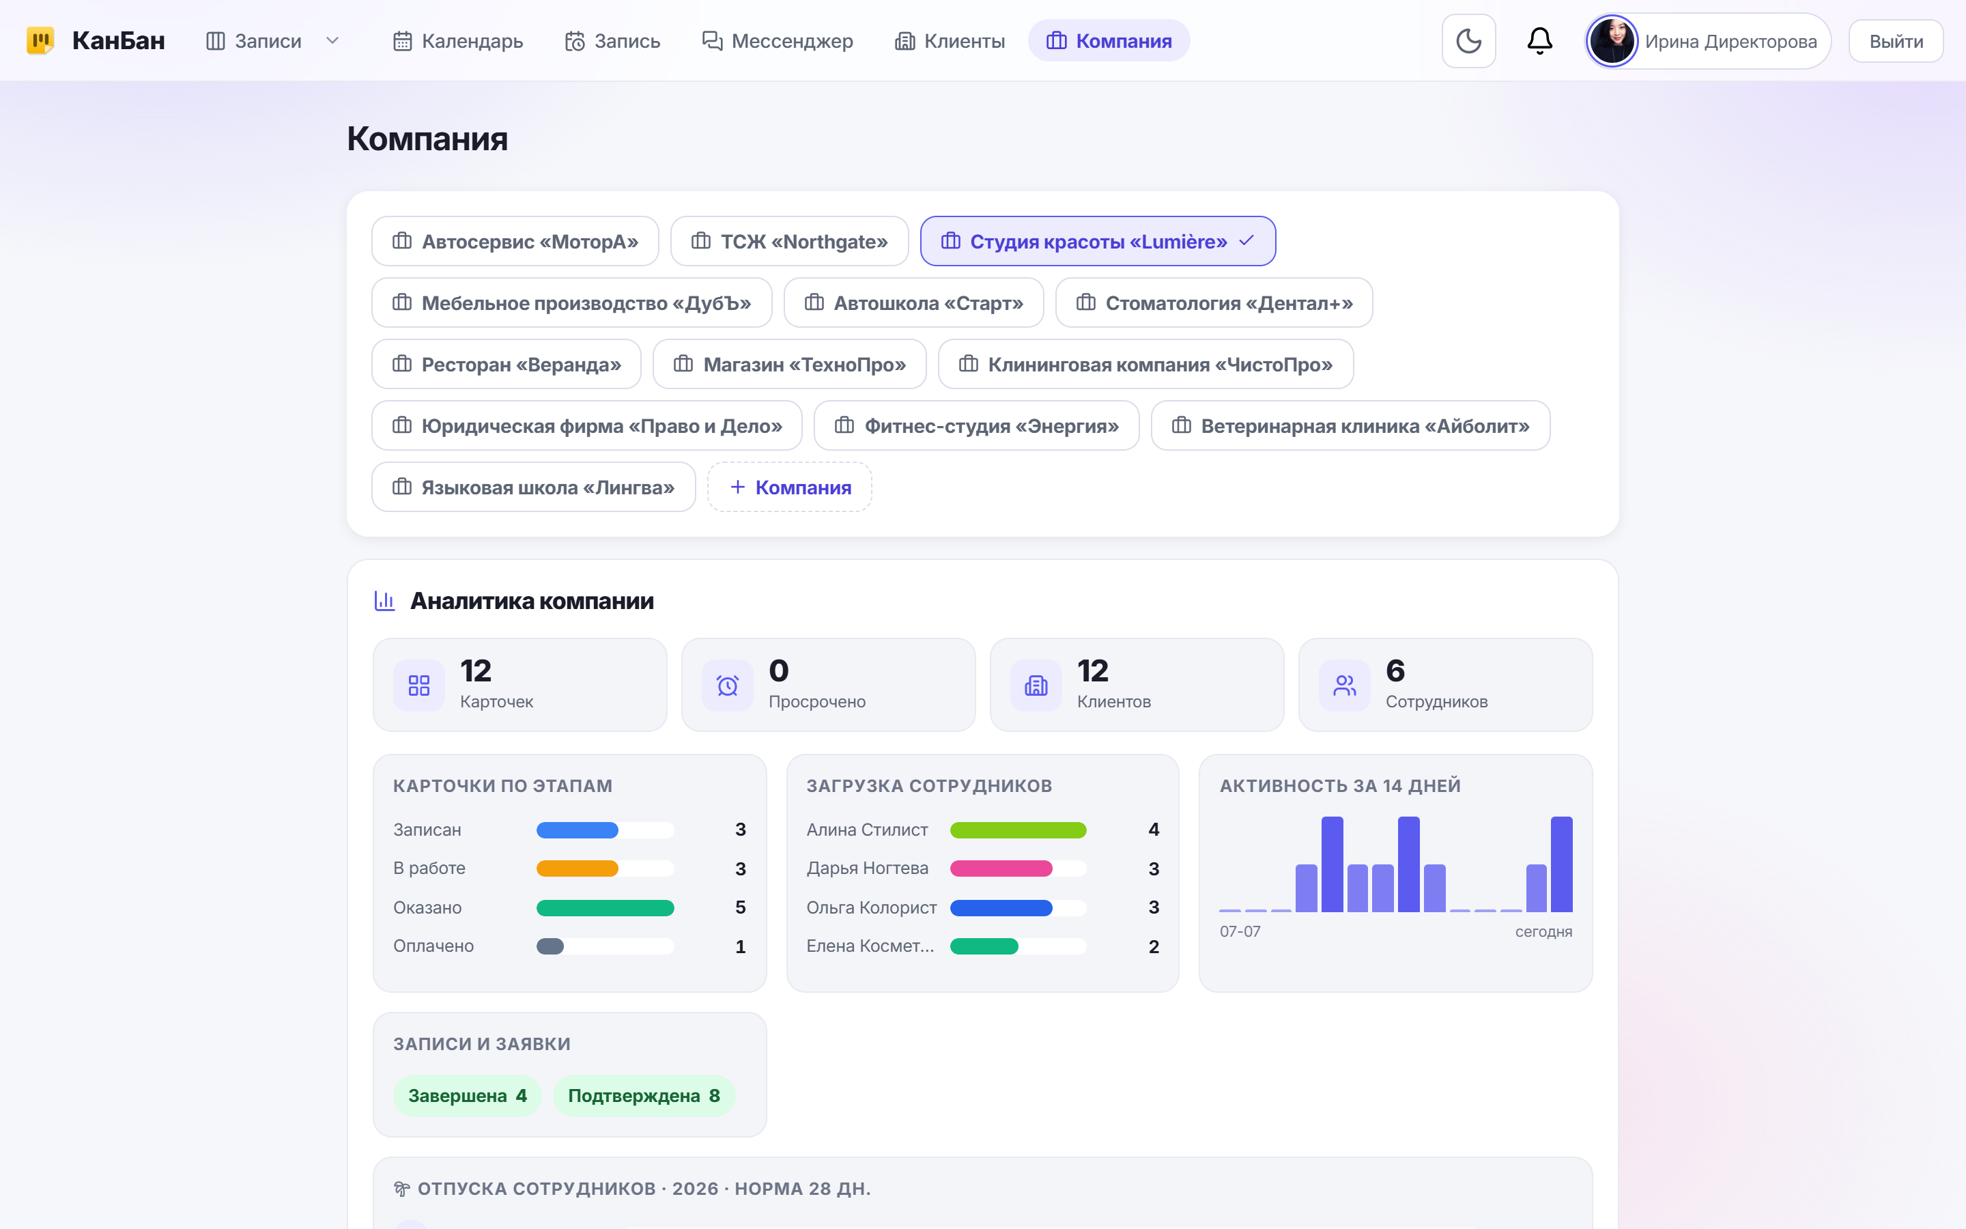Select the Компания navigation tab
This screenshot has width=1966, height=1229.
pyautogui.click(x=1109, y=41)
